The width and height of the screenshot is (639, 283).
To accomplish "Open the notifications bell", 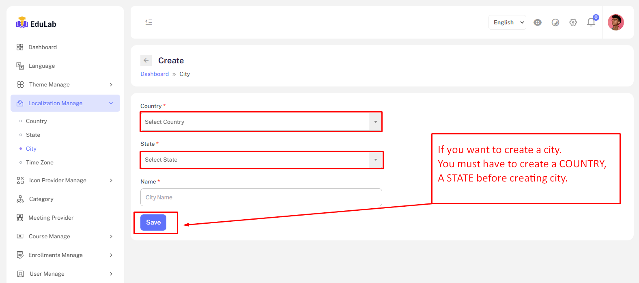I will point(591,22).
